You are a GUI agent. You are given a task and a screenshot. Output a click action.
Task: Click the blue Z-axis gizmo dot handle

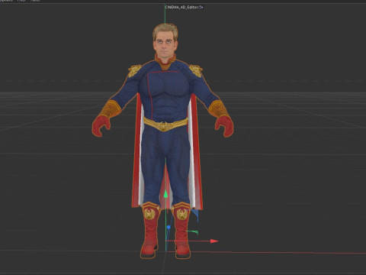point(169,227)
